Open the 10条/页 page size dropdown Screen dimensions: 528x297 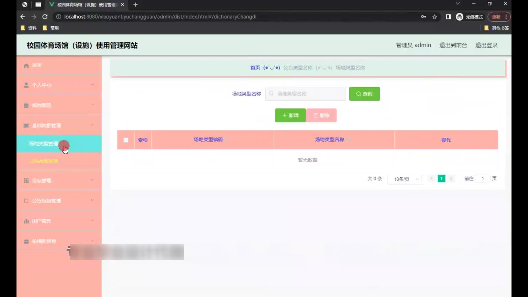pyautogui.click(x=405, y=179)
